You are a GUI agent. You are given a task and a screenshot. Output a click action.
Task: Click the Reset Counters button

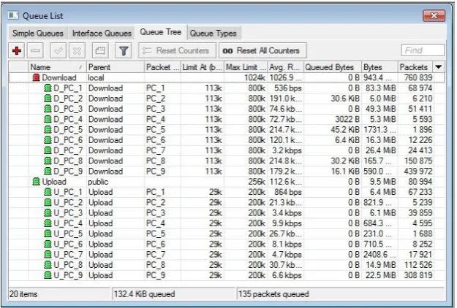pos(177,50)
